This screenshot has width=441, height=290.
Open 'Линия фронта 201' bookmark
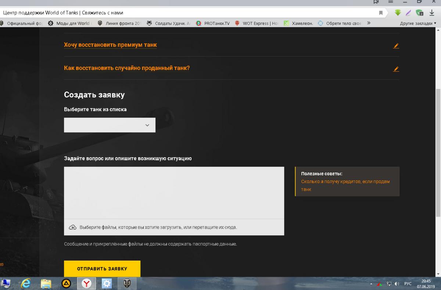pyautogui.click(x=119, y=23)
